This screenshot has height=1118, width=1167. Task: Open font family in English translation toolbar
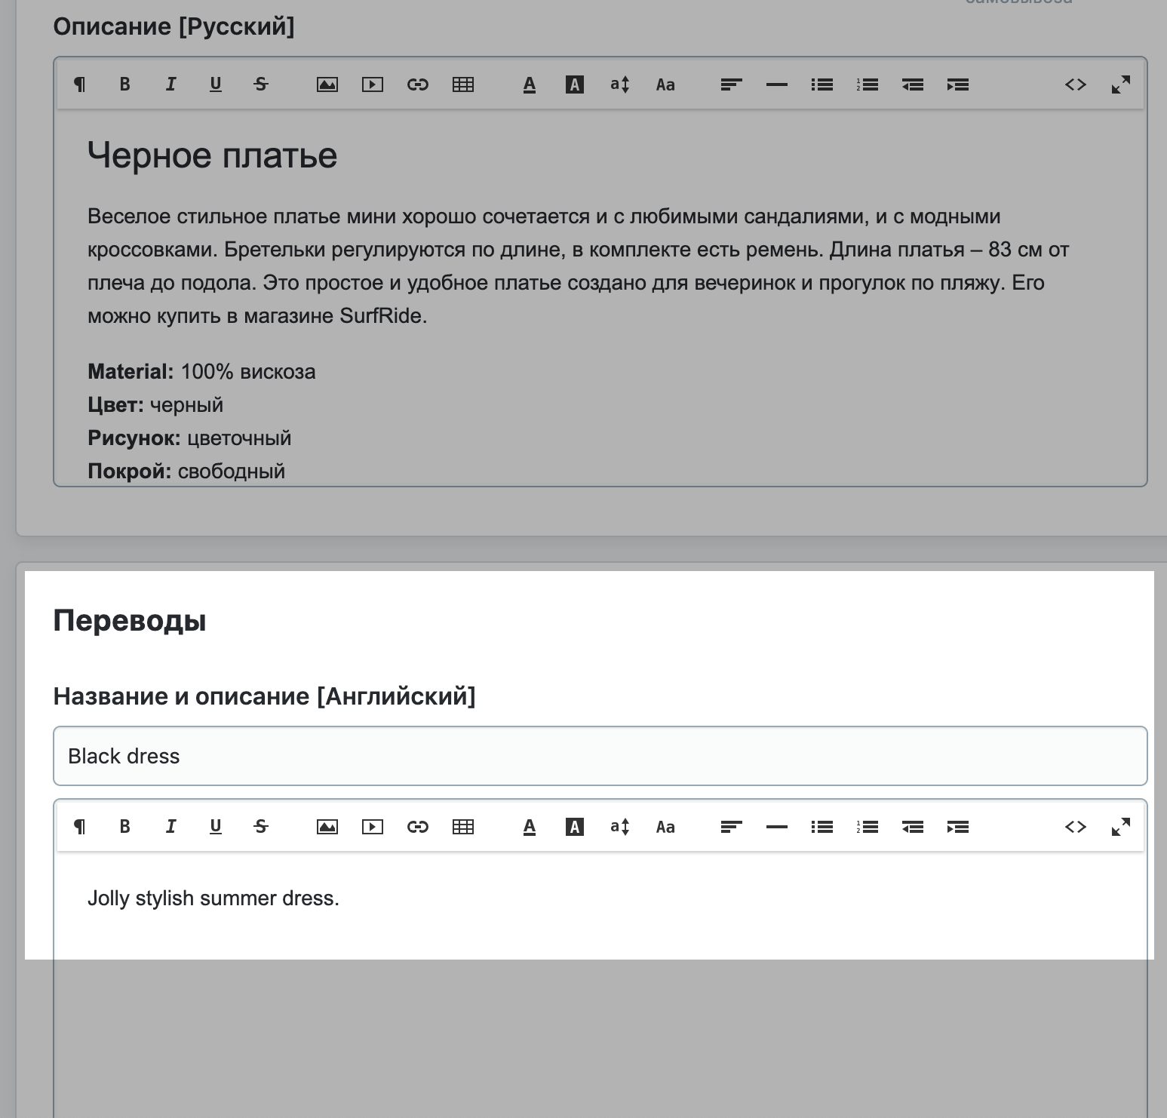tap(665, 827)
